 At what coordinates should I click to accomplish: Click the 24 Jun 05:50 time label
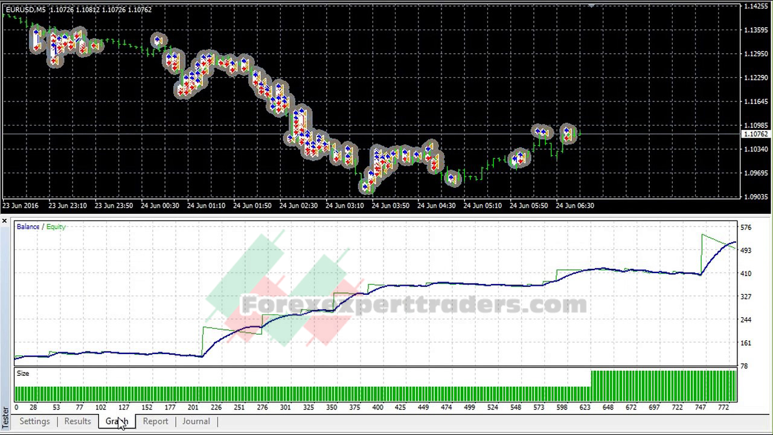click(529, 205)
